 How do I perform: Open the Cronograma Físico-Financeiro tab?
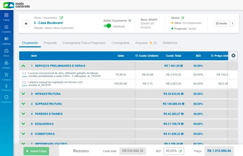click(84, 43)
